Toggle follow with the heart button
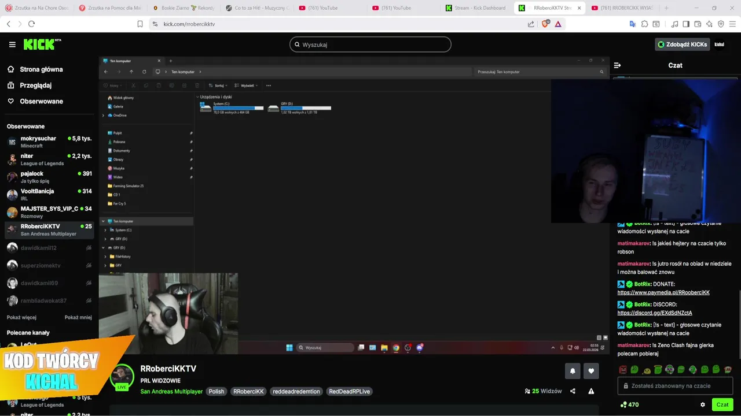This screenshot has width=741, height=416. (591, 371)
